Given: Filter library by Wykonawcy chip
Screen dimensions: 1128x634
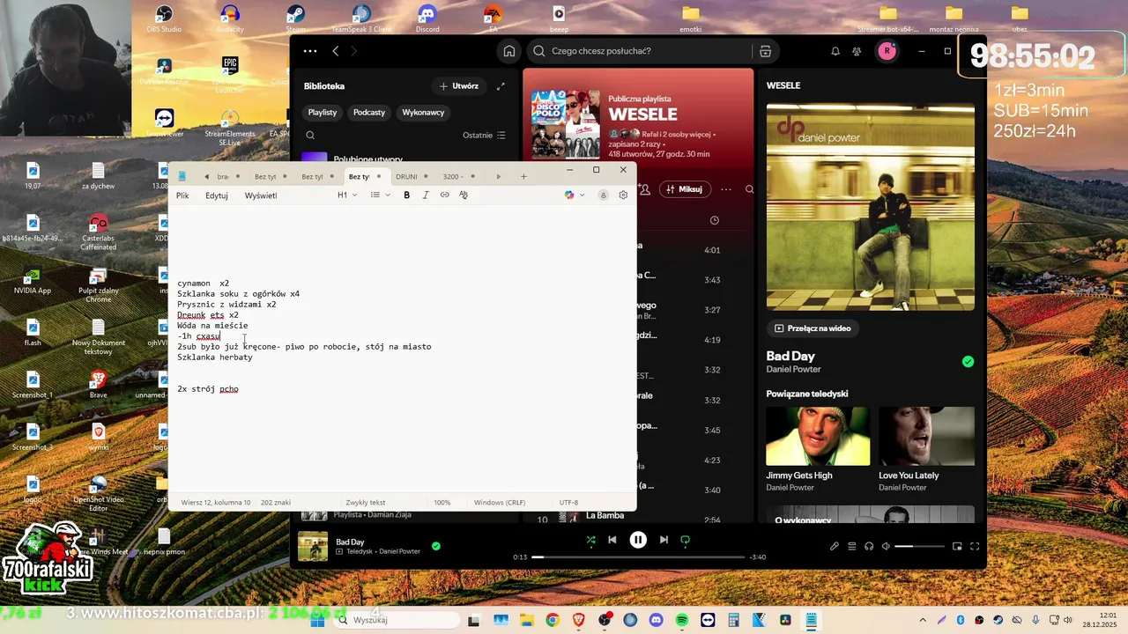Looking at the screenshot, I should (423, 113).
